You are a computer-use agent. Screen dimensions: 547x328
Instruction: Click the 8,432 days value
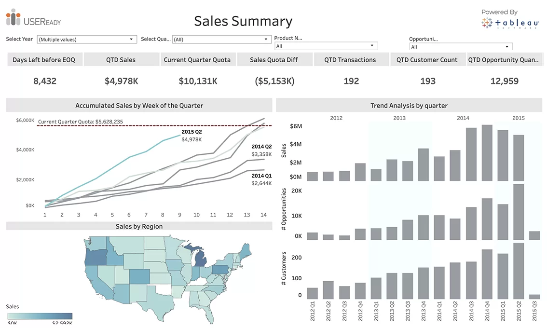pyautogui.click(x=45, y=81)
